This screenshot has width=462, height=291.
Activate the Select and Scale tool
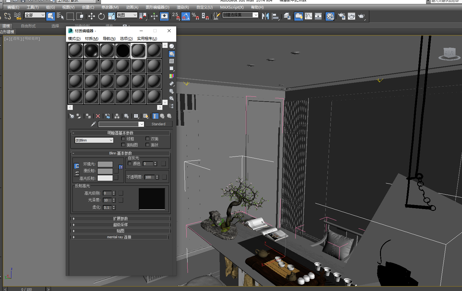111,16
